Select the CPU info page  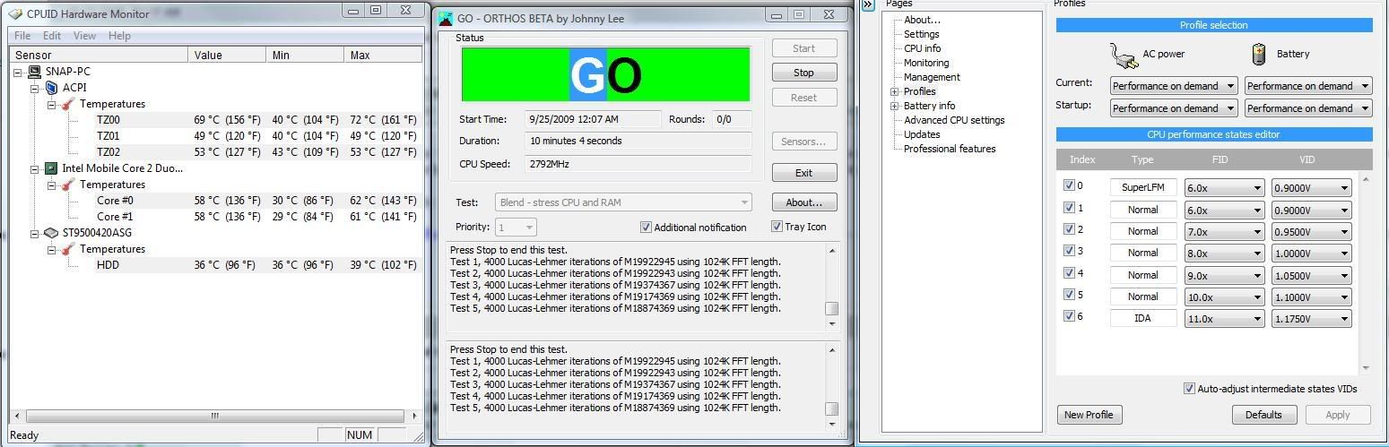click(922, 48)
